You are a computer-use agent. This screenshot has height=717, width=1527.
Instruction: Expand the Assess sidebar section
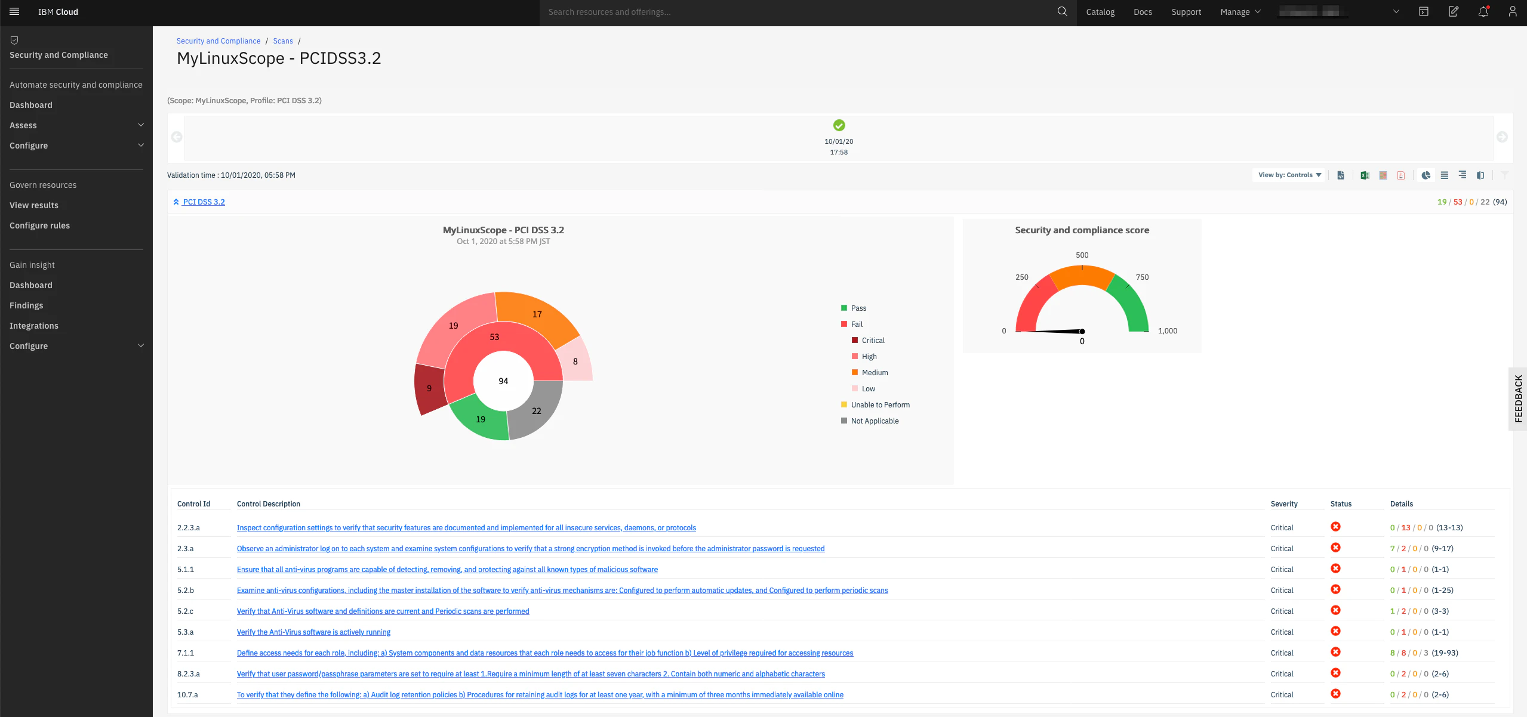[x=76, y=125]
